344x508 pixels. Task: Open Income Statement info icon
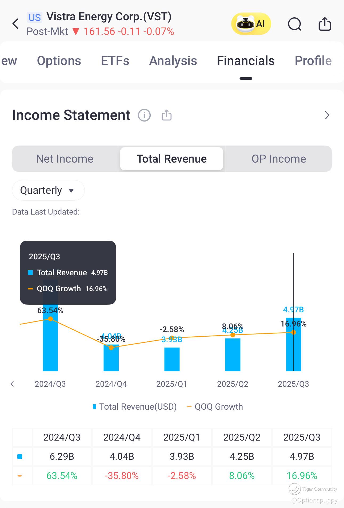144,115
